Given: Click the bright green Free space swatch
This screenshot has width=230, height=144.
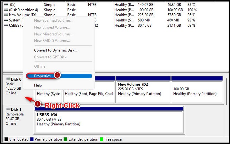Looking at the screenshot, I should coord(101,139).
